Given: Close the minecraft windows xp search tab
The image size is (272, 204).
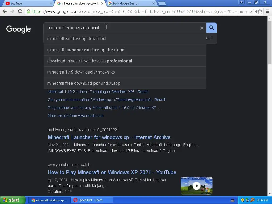Looking at the screenshot, I should click(102, 3).
